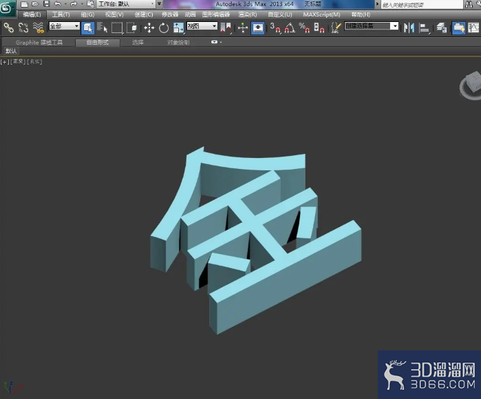The width and height of the screenshot is (481, 399).
Task: Click the arrow left of search field
Action: pyautogui.click(x=377, y=4)
